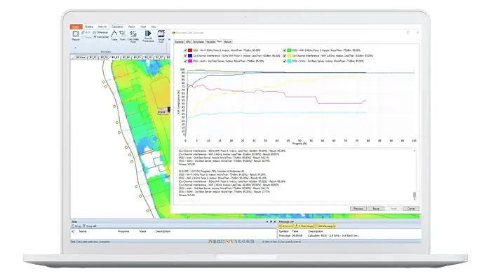Toggle the blue Co-Channel Interference 5GHz checkbox

click(185, 55)
